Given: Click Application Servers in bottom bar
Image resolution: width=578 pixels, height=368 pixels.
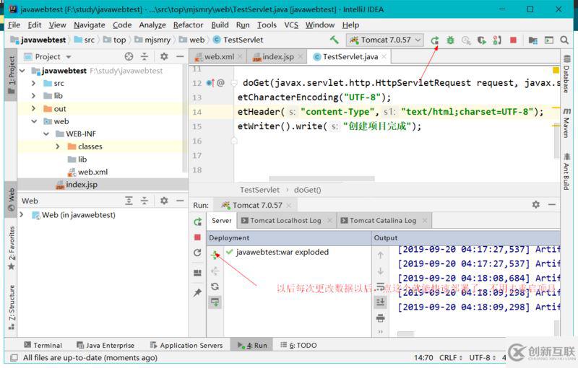Looking at the screenshot, I should 186,346.
